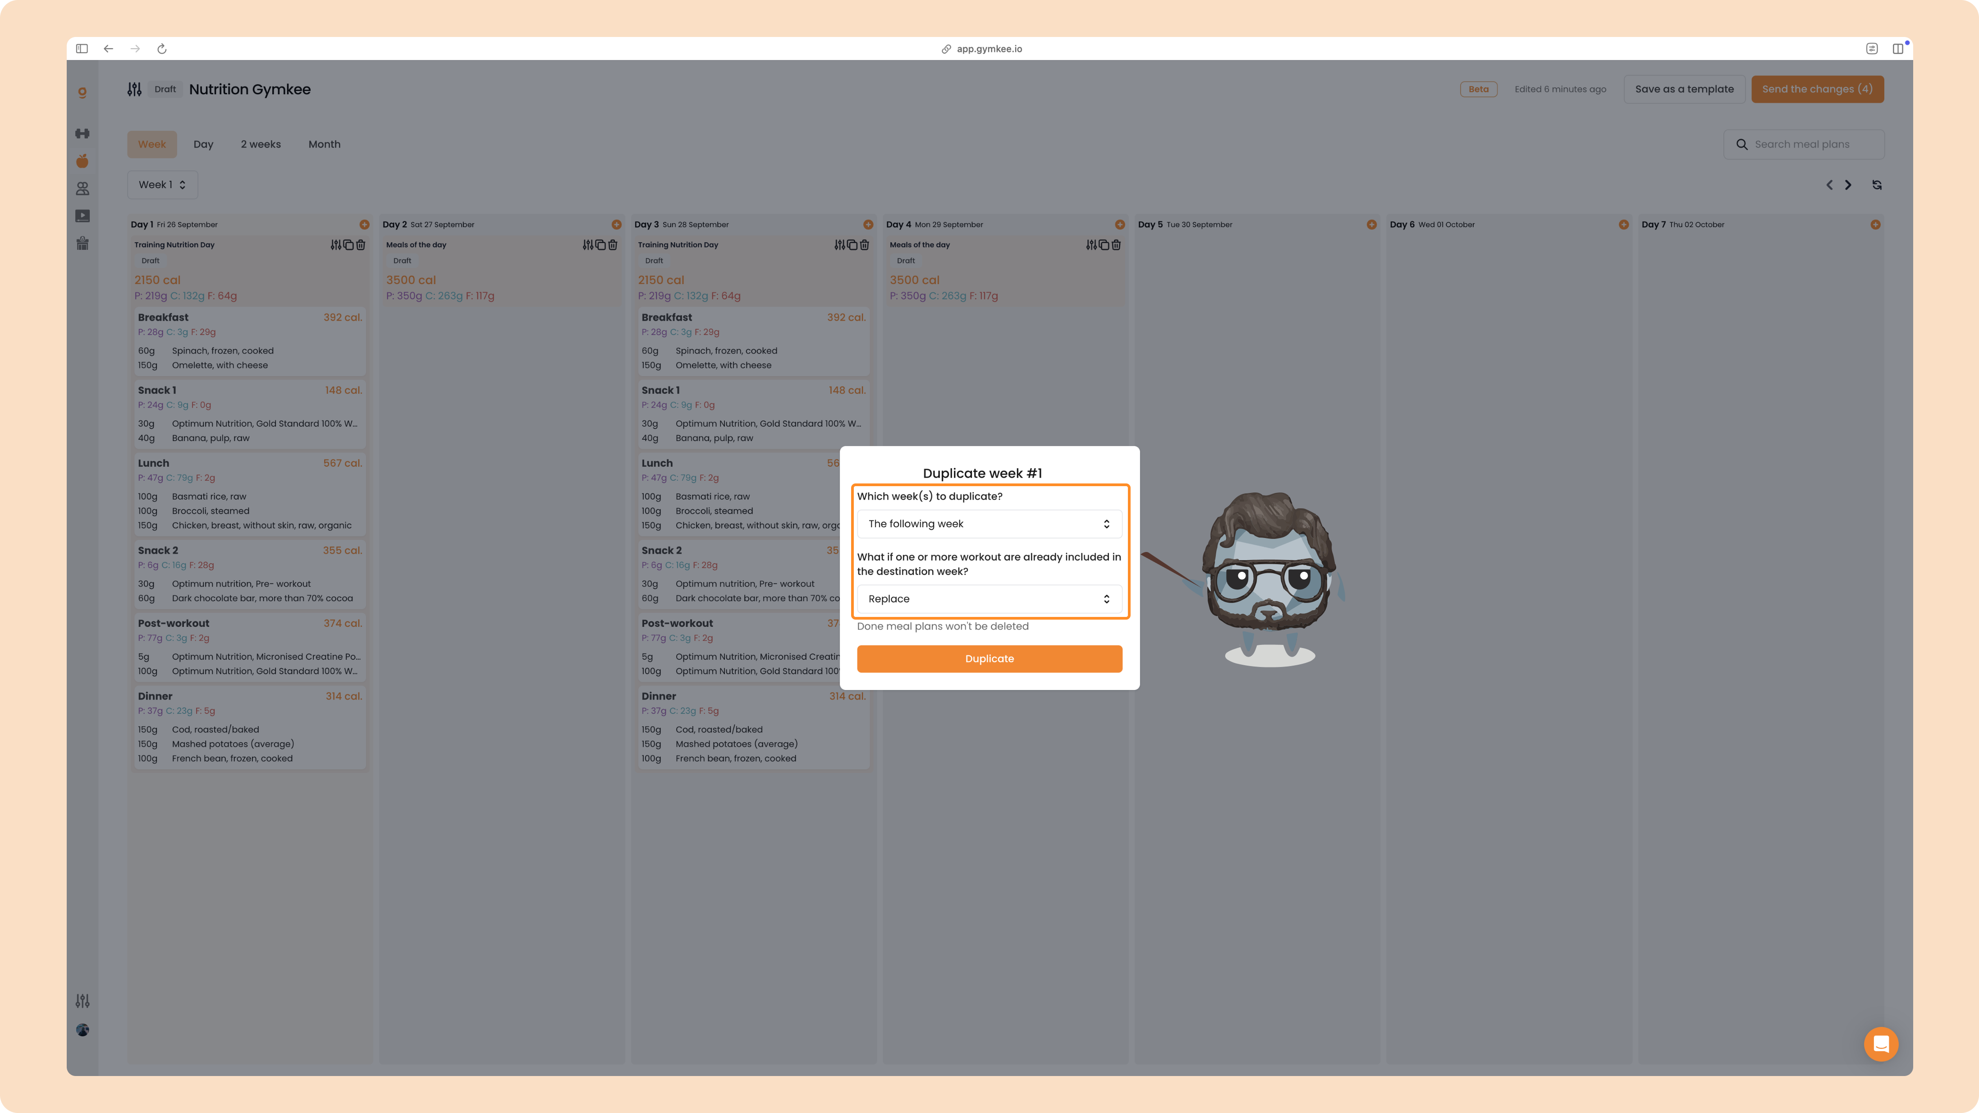1979x1113 pixels.
Task: Open the clients people sidebar icon
Action: click(82, 189)
